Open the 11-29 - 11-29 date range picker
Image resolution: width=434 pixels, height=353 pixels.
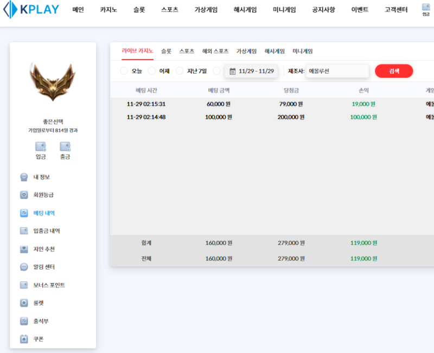point(251,70)
